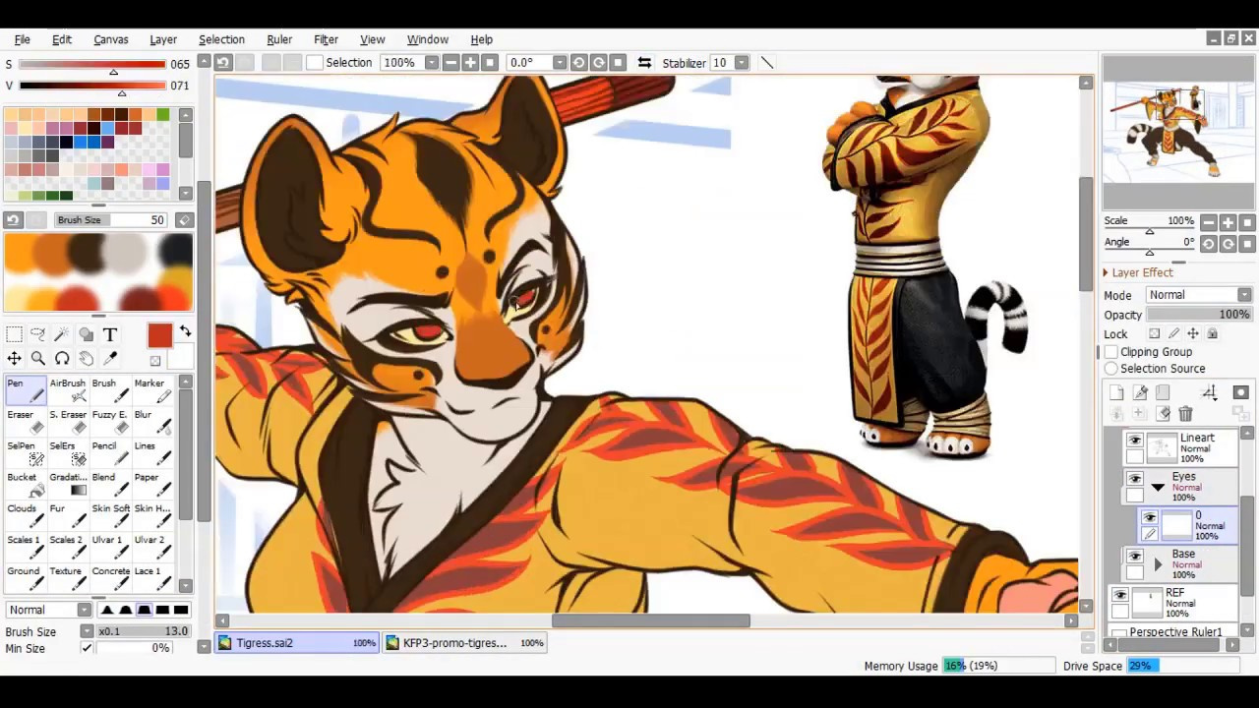Click the Zoom magnifier tool
Screen dimensions: 1259x708
click(x=37, y=359)
